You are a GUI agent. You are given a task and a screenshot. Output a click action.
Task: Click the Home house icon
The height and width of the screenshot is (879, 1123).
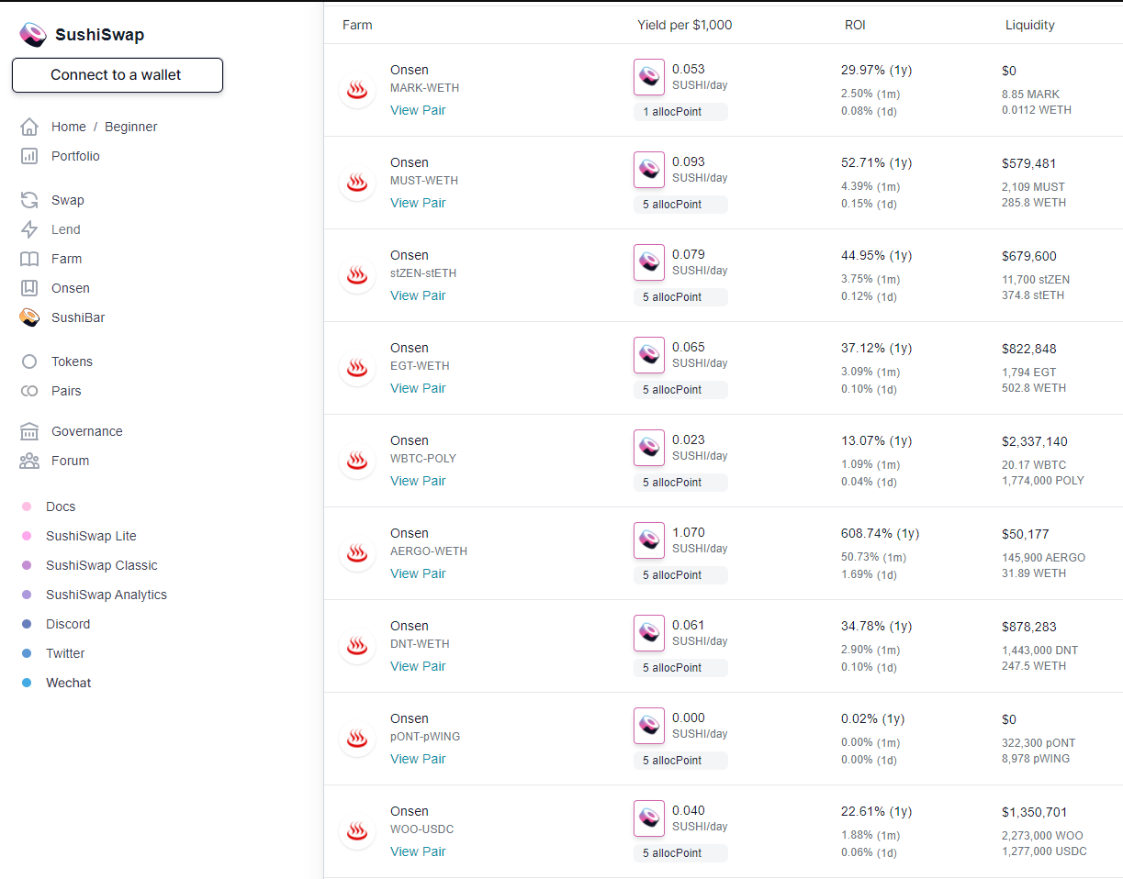[x=29, y=127]
